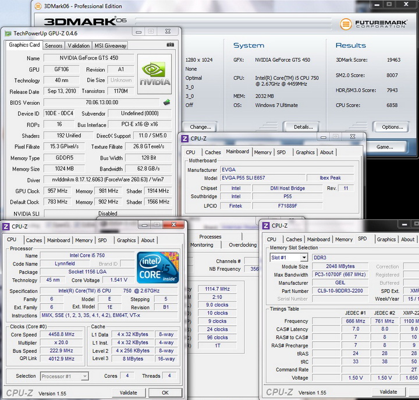Click the Change... button in 3DMark06
Image resolution: width=419 pixels, height=400 pixels.
click(200, 127)
